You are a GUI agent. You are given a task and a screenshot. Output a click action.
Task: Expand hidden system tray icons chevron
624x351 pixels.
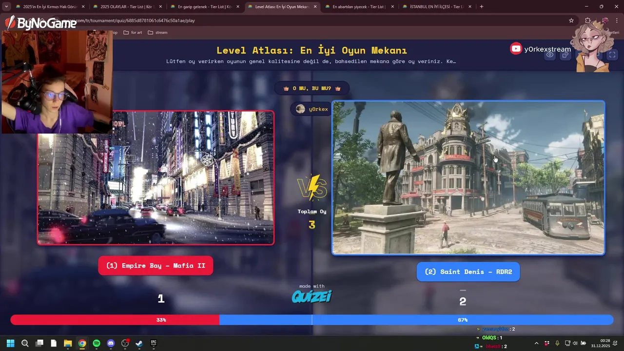click(537, 343)
